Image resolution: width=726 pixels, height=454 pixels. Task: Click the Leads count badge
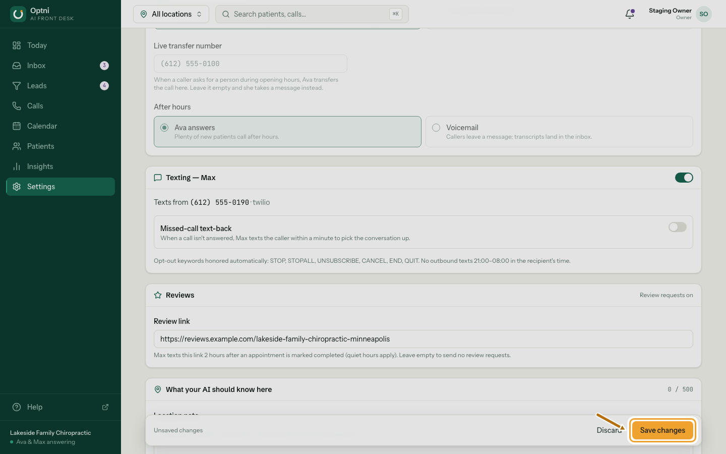[x=104, y=86]
